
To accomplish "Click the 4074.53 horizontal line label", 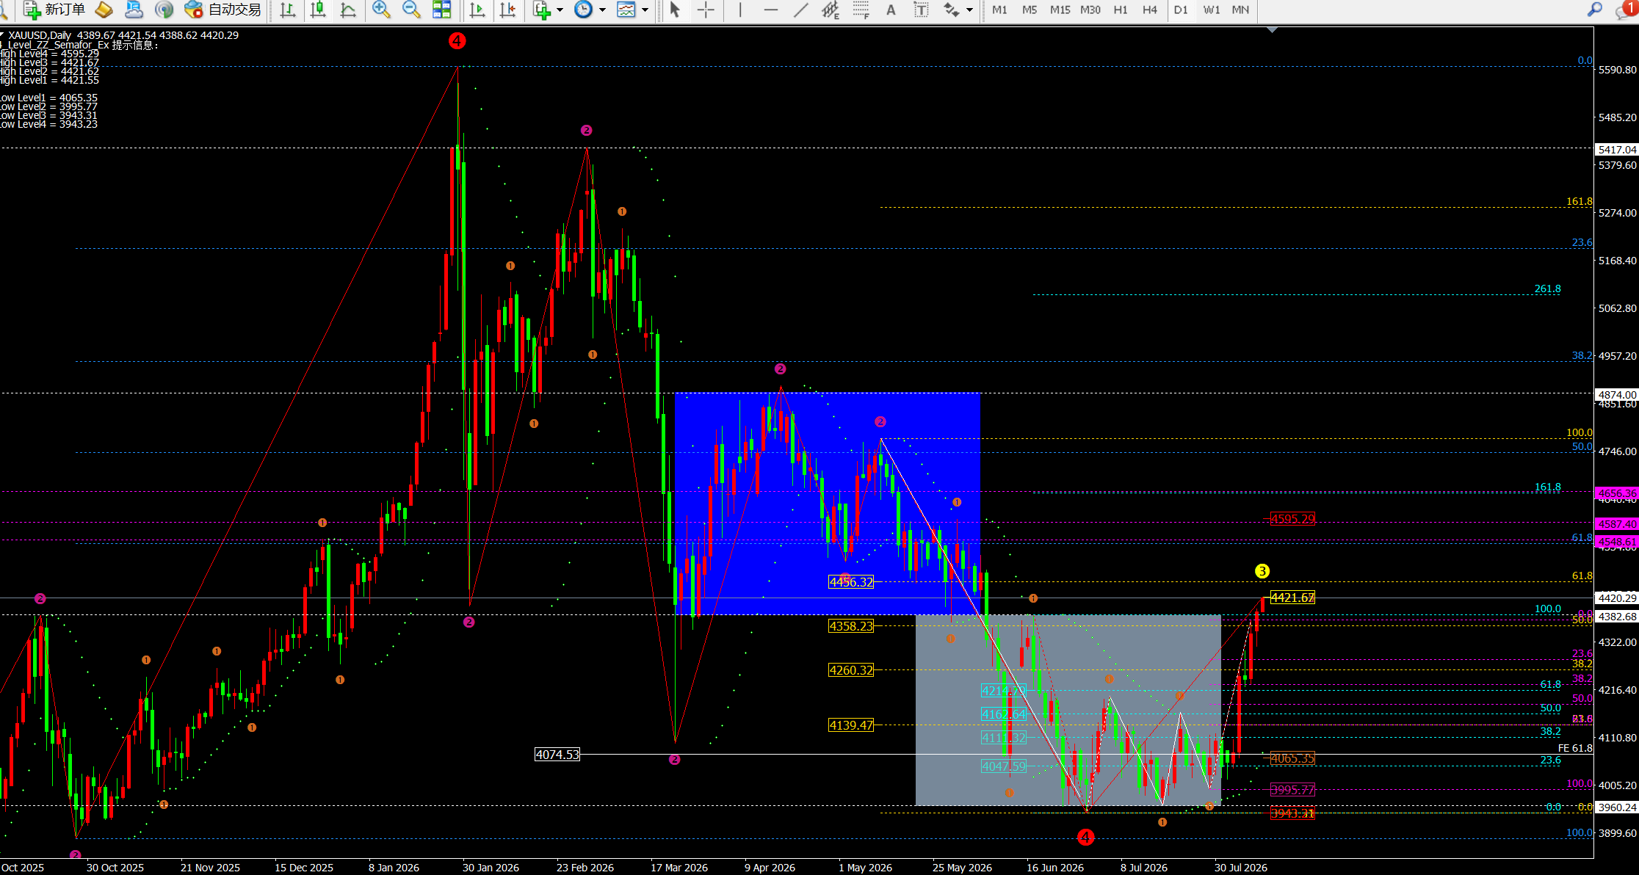I will click(557, 754).
